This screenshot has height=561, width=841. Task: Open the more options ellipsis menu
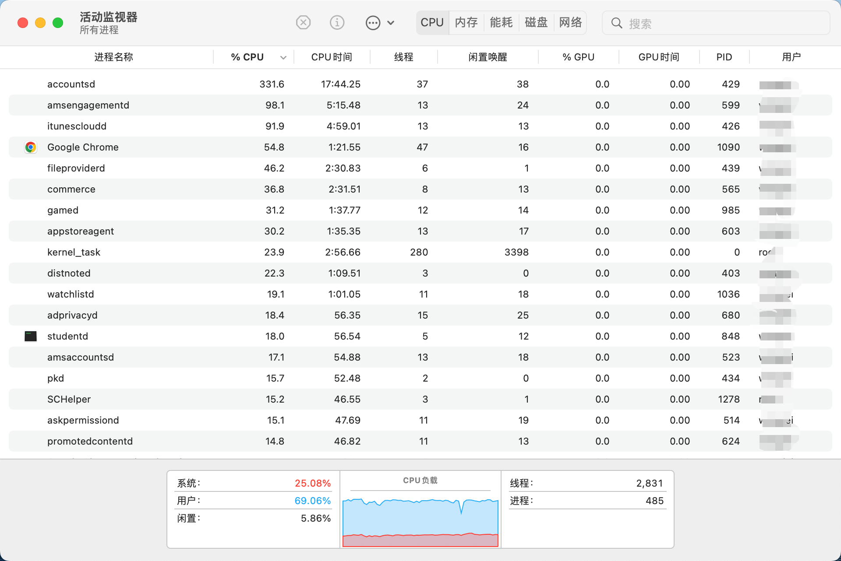tap(373, 23)
